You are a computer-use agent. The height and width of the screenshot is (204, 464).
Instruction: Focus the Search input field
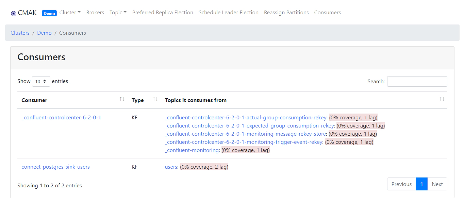(417, 82)
